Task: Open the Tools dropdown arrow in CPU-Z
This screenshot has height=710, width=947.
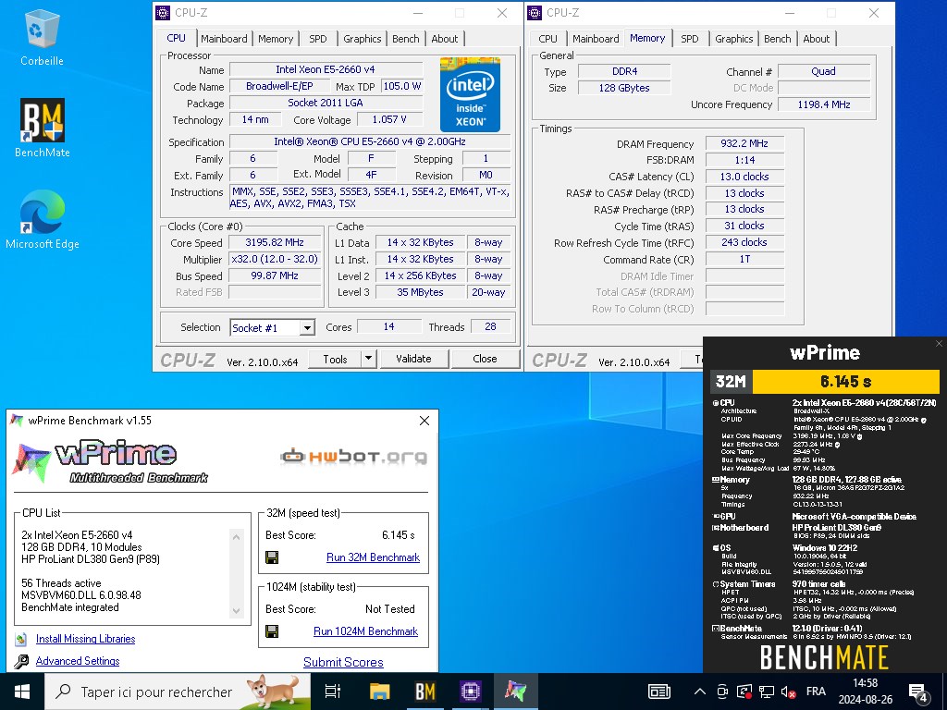Action: pyautogui.click(x=368, y=359)
